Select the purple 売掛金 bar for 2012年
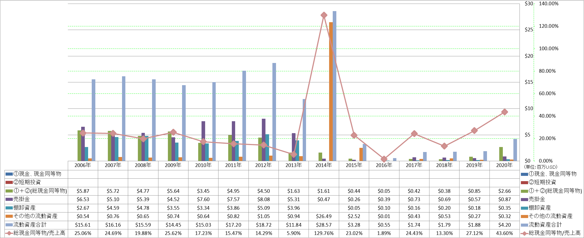This screenshot has width=584, height=238. (x=264, y=140)
